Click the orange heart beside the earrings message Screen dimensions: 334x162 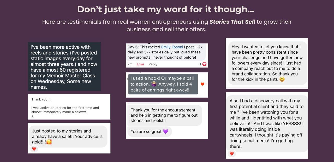point(202,84)
